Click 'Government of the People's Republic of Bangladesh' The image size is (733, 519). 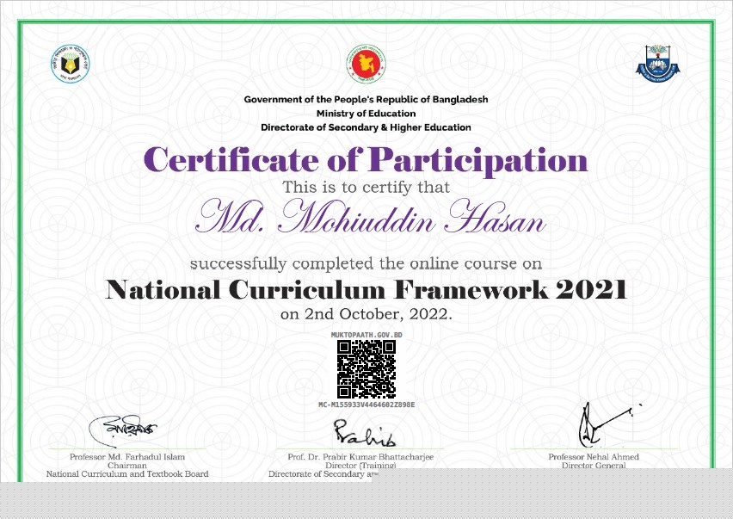pyautogui.click(x=366, y=99)
